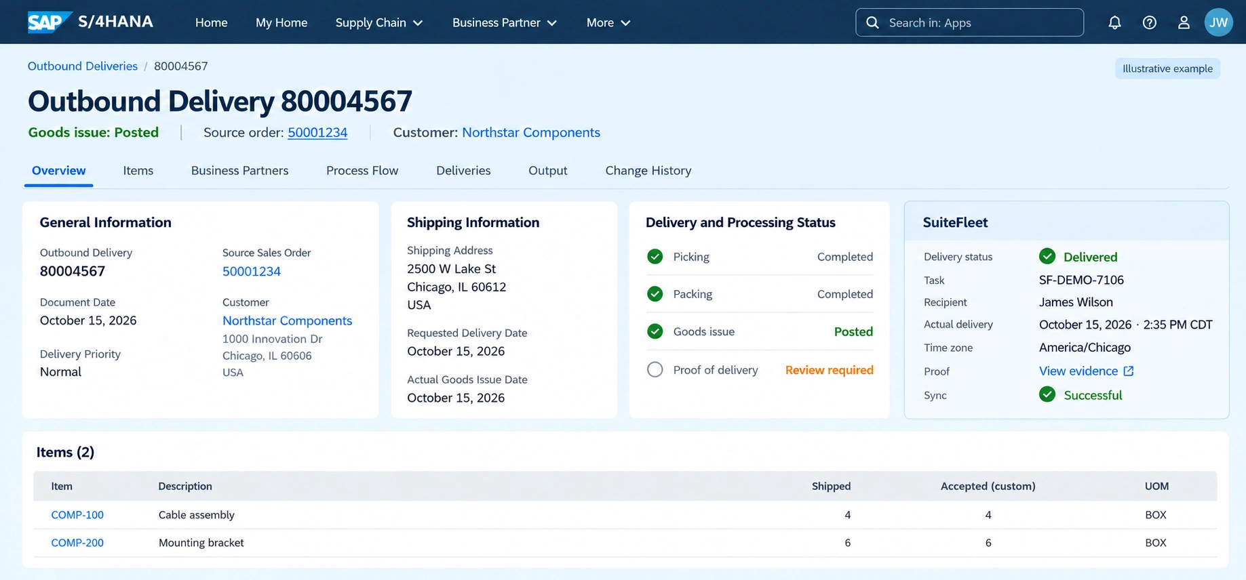
Task: Click the Item column header
Action: pyautogui.click(x=62, y=486)
